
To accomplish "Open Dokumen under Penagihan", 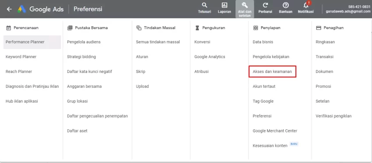I will (324, 72).
